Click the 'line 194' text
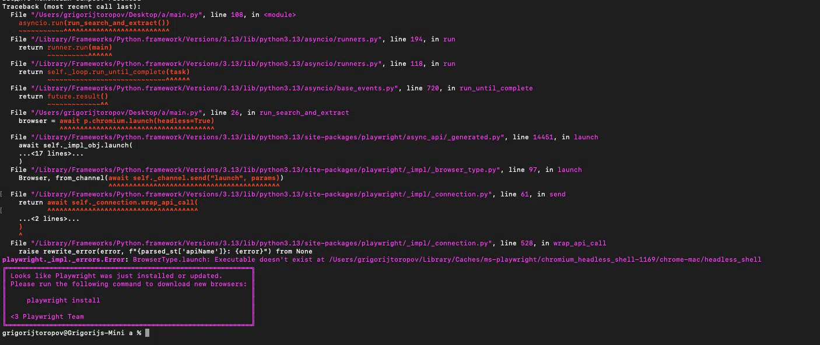 pyautogui.click(x=407, y=39)
